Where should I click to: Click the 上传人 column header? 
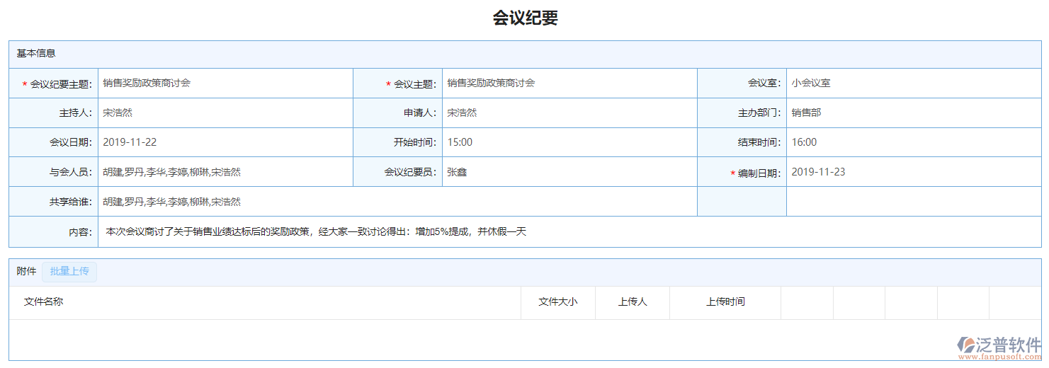point(632,302)
